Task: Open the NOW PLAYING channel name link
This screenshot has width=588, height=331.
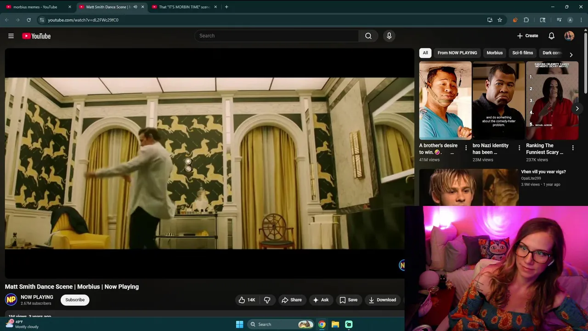Action: (37, 297)
